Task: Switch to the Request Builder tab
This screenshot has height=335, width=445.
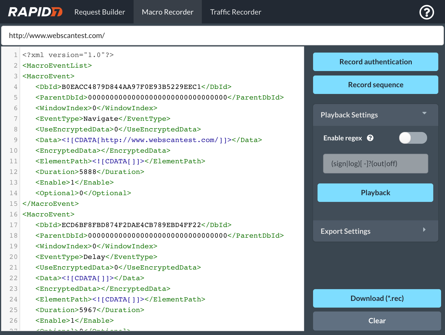Action: [x=100, y=12]
